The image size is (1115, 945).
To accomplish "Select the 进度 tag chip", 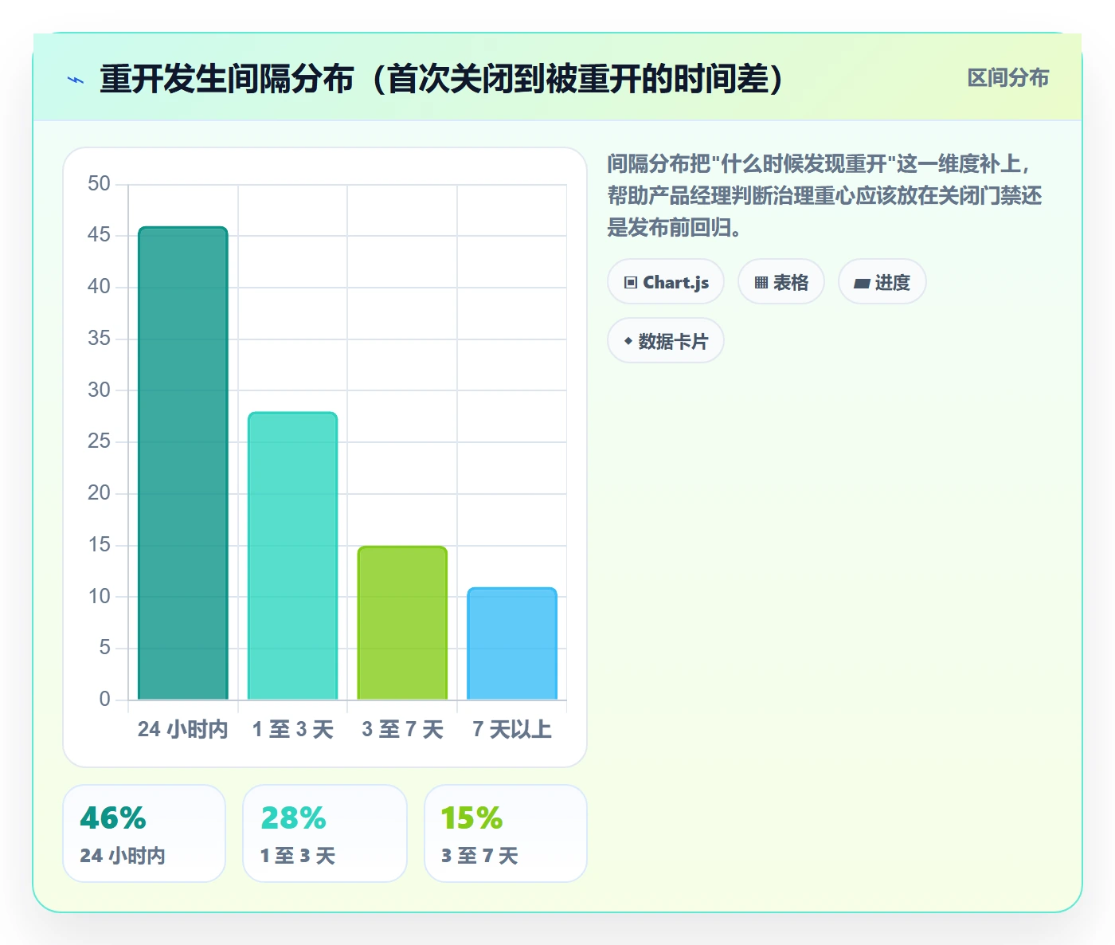I will (x=882, y=282).
